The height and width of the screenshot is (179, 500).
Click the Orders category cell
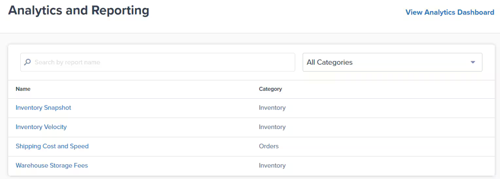(x=269, y=146)
